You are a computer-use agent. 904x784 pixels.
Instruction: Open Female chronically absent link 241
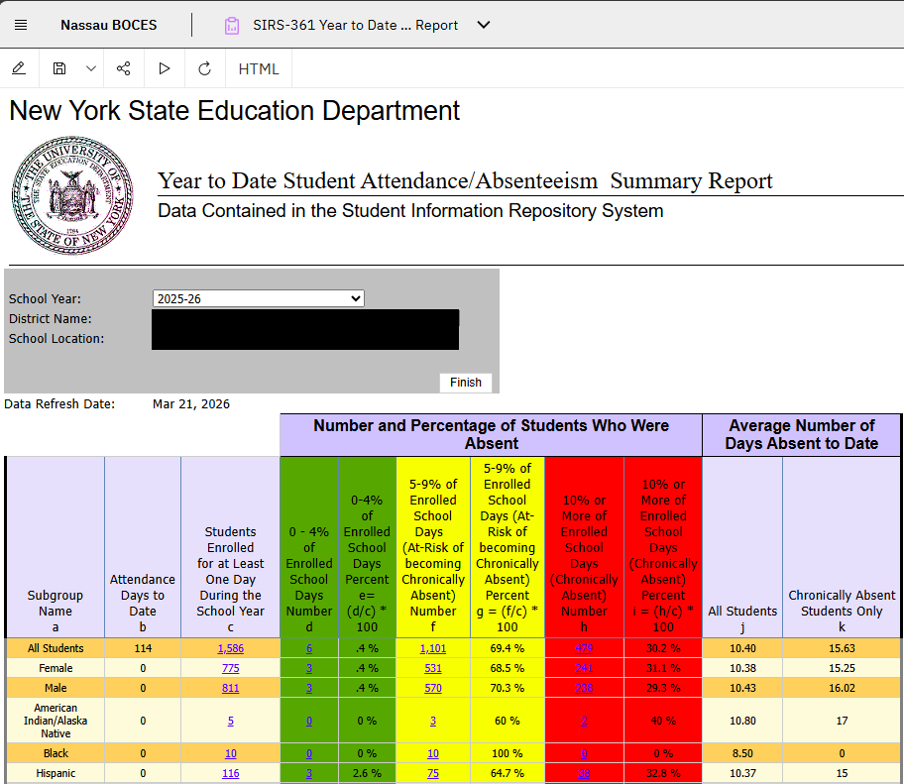coord(584,668)
